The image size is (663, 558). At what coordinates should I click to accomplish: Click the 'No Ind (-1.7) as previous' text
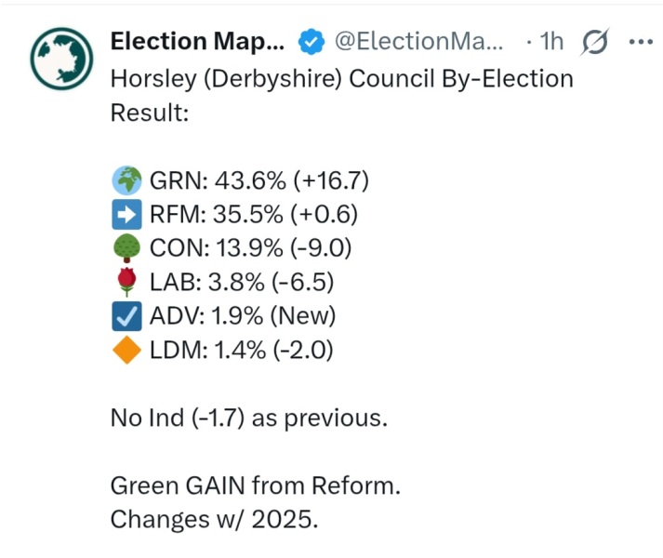248,418
